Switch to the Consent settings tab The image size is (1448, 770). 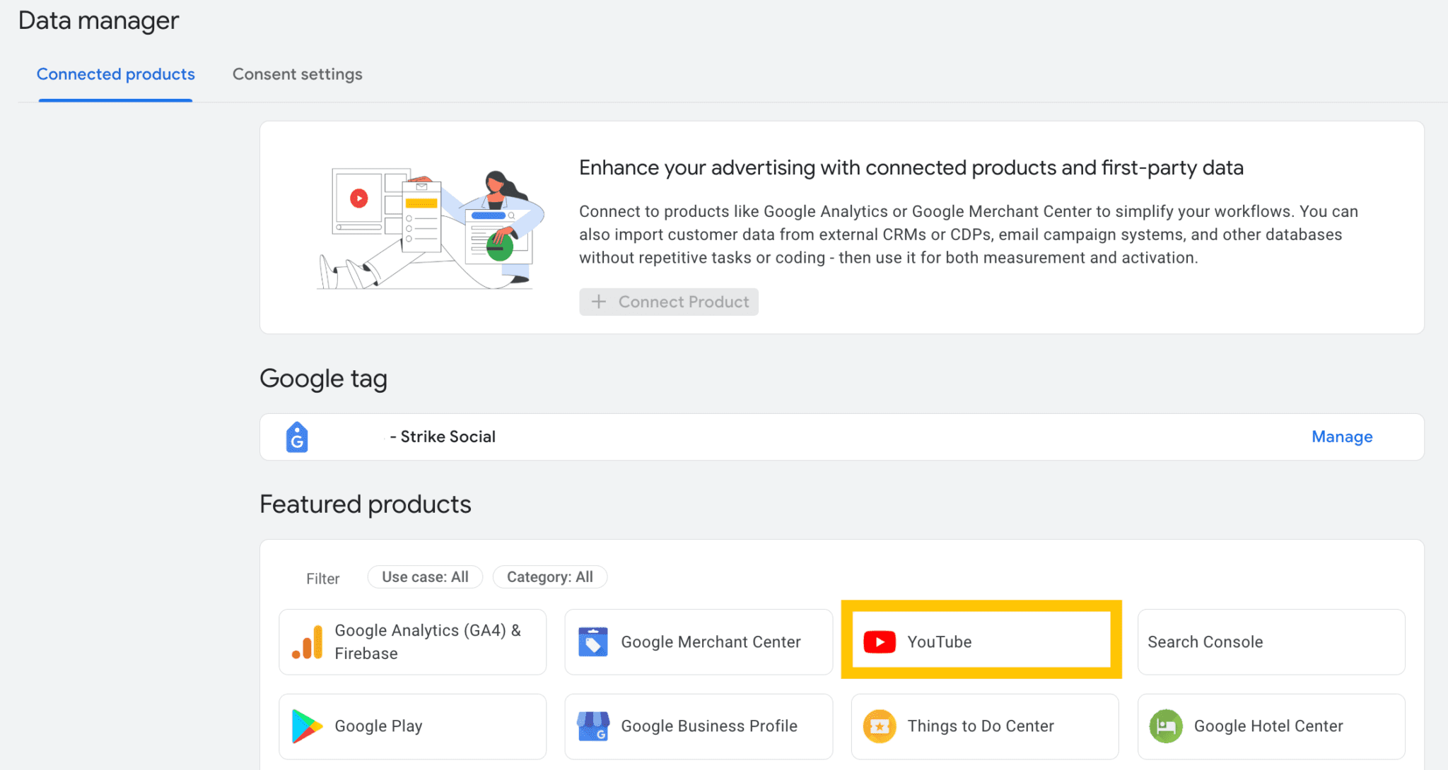(297, 74)
